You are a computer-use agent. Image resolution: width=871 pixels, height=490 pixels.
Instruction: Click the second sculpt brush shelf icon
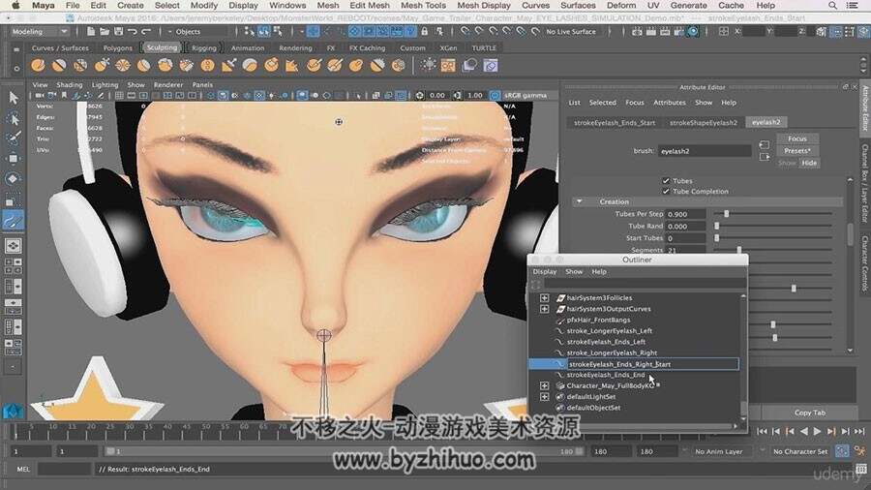(x=59, y=66)
